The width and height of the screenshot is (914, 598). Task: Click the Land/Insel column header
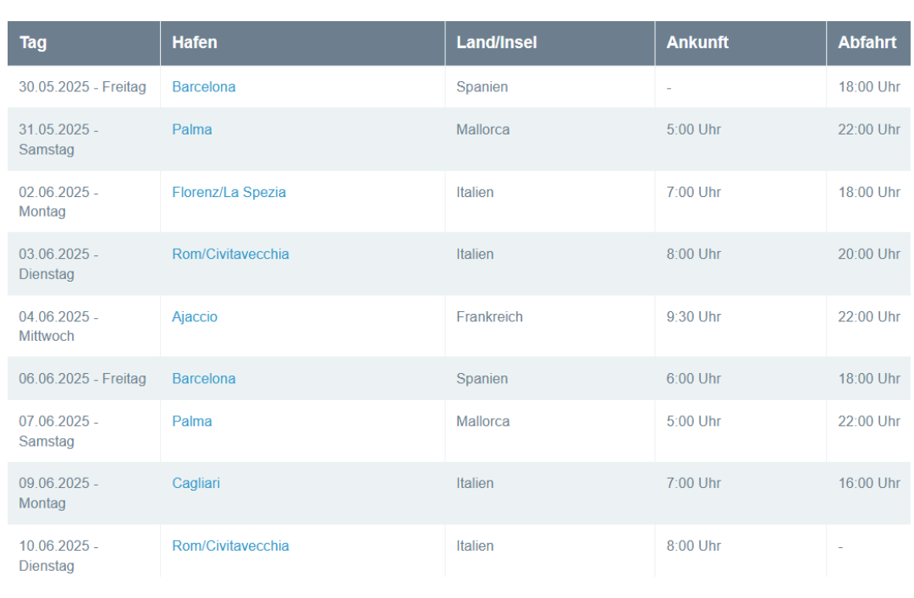pyautogui.click(x=496, y=42)
